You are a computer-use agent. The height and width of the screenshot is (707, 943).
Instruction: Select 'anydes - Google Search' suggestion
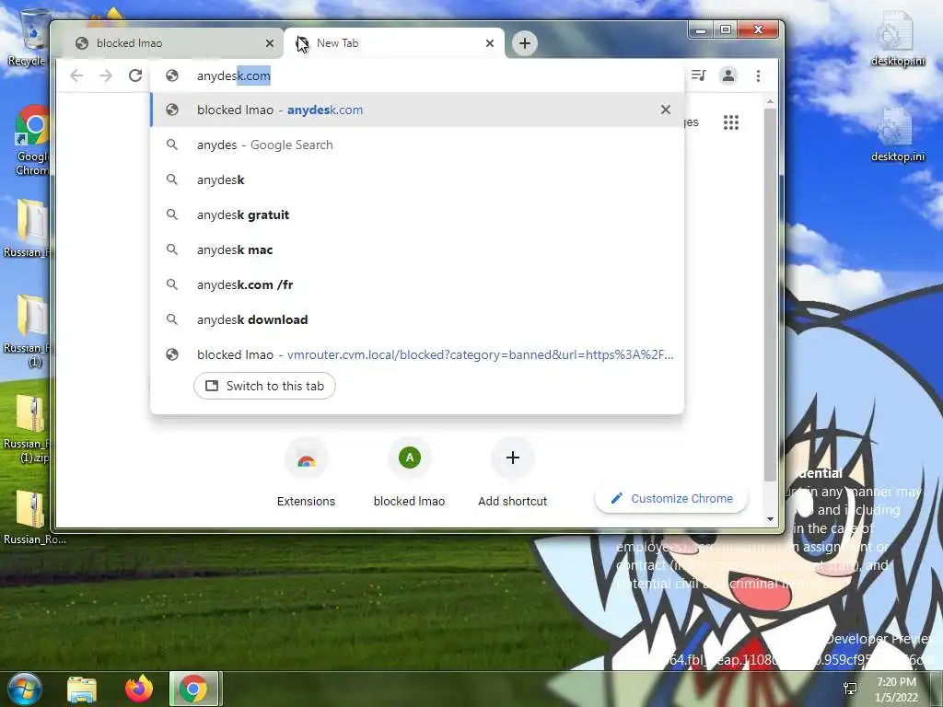point(417,145)
